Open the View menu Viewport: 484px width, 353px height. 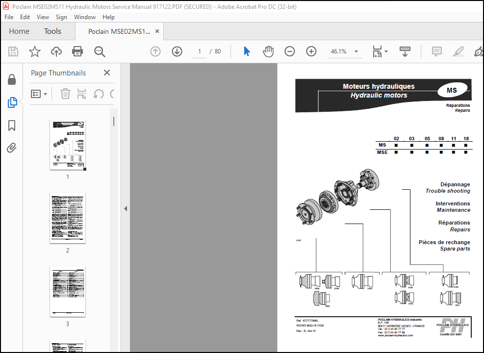click(43, 17)
